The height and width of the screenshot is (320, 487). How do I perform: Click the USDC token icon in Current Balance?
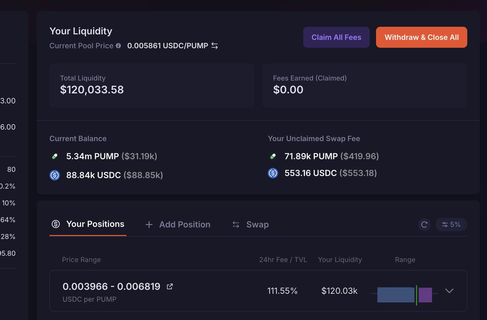coord(54,175)
